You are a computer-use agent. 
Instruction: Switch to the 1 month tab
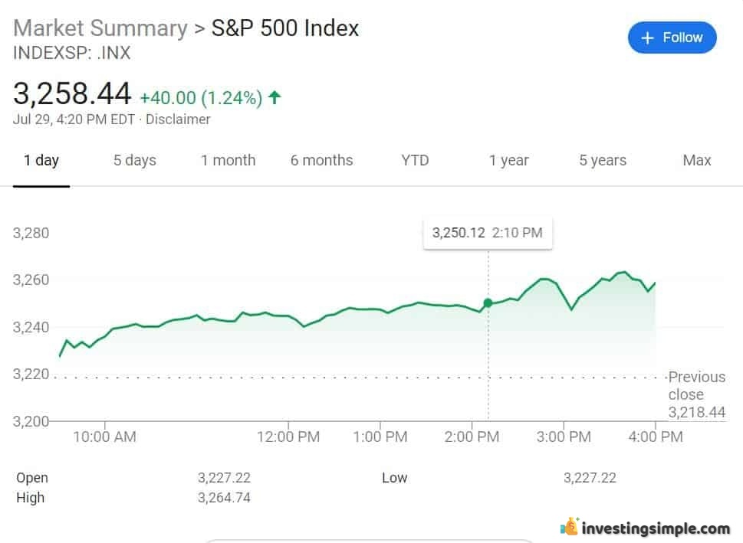pos(228,161)
